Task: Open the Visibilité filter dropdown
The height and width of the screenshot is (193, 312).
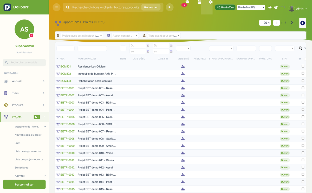Action: [183, 48]
